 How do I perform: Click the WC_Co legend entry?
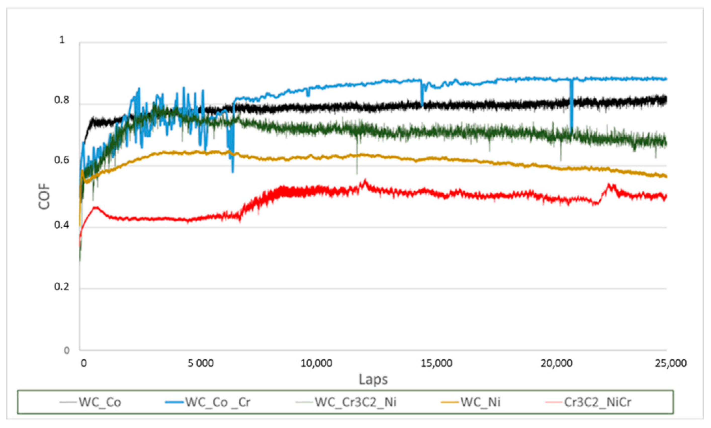click(x=100, y=402)
